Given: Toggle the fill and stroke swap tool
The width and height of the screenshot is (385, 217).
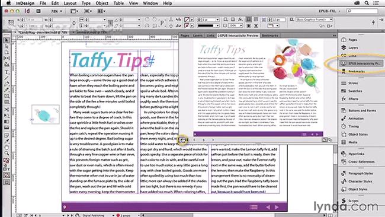Looking at the screenshot, I should click(7, 161).
